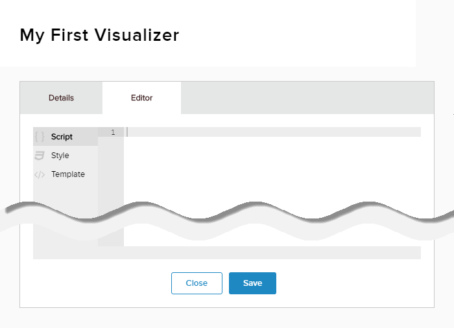Select the Script label in sidebar
The width and height of the screenshot is (454, 328).
click(62, 137)
